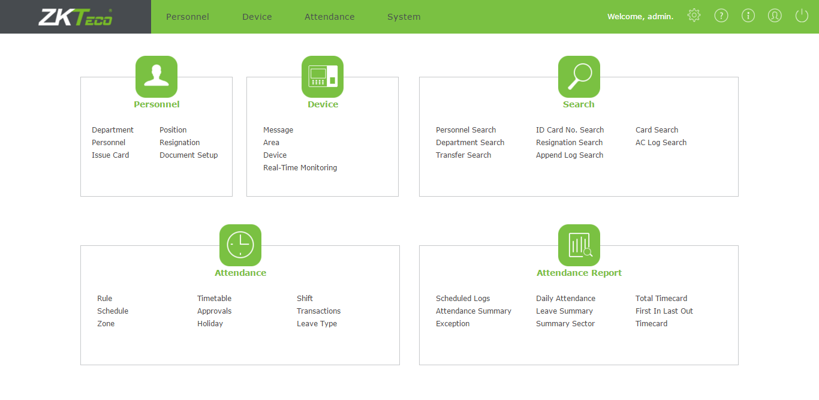Click the green Personnel person icon

pos(156,77)
